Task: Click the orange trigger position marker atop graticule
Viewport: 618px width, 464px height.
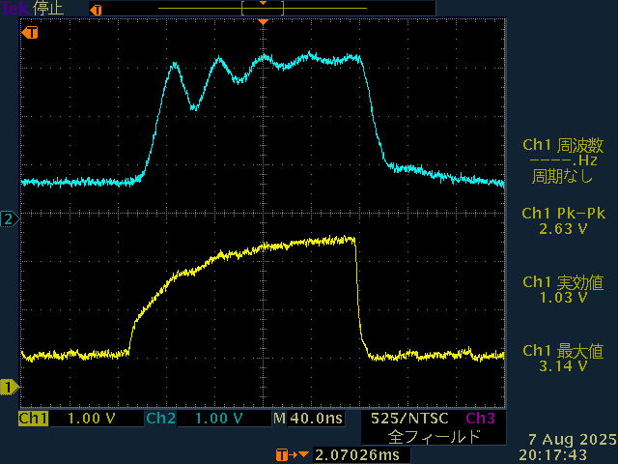Action: click(x=263, y=22)
